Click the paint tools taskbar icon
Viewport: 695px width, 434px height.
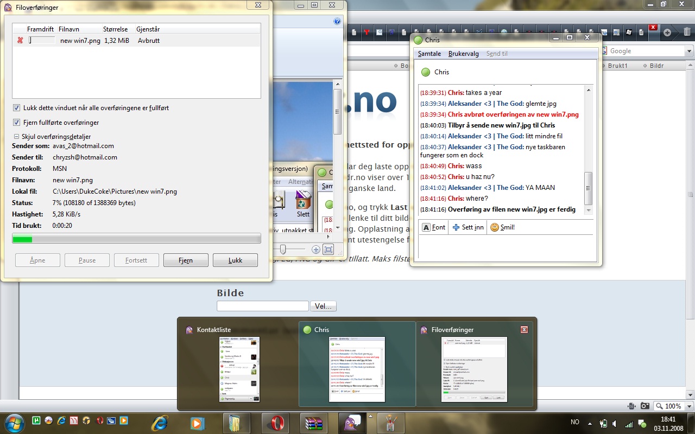click(391, 423)
